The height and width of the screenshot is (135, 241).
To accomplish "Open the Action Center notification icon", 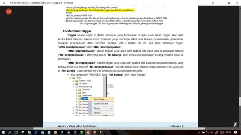I will (235, 132).
